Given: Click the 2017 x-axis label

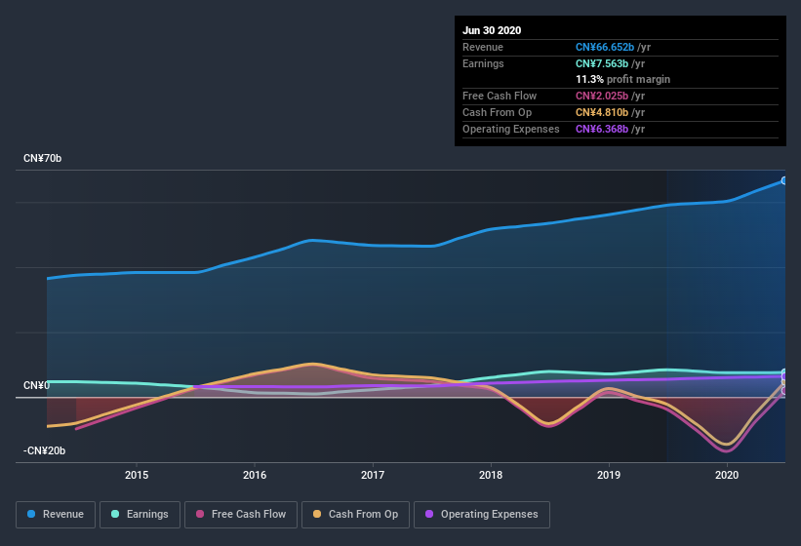Looking at the screenshot, I should [373, 475].
